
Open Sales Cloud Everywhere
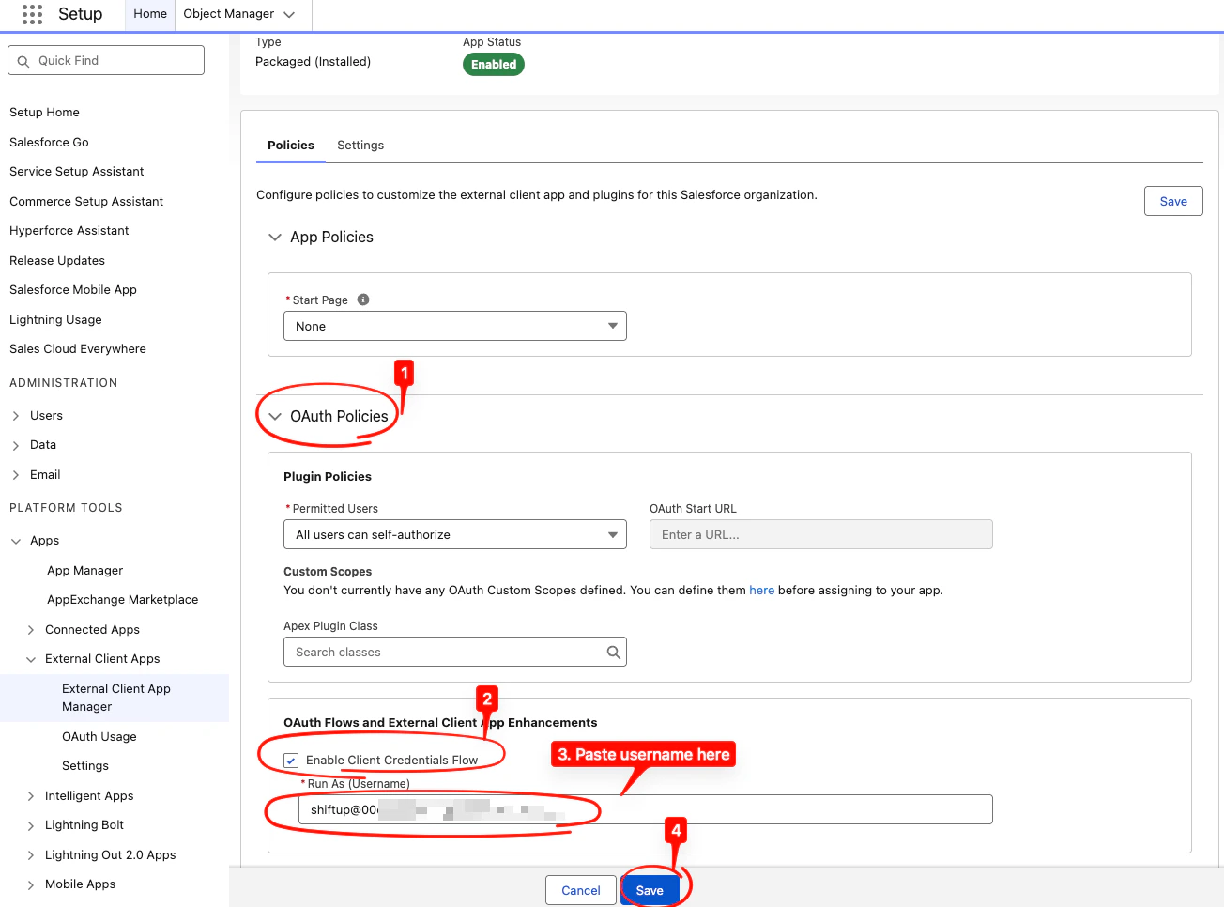[x=78, y=349]
